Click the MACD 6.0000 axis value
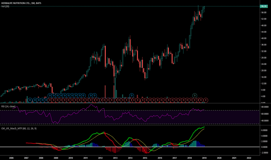Image resolution: width=271 pixels, height=160 pixels. (264, 130)
